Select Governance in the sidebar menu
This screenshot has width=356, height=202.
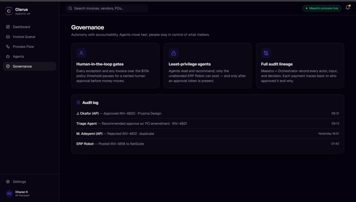[x=30, y=67]
